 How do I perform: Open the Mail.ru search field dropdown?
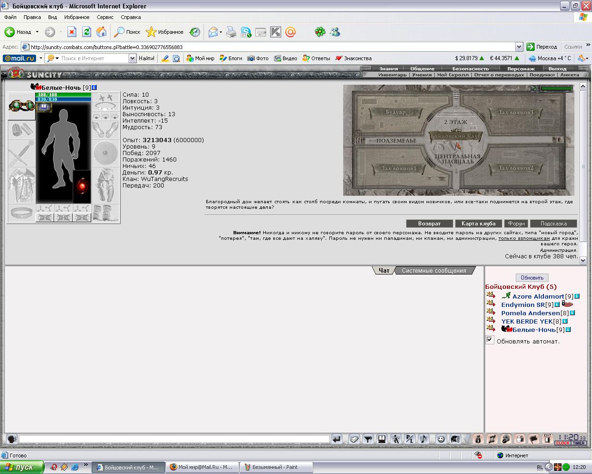coord(132,58)
